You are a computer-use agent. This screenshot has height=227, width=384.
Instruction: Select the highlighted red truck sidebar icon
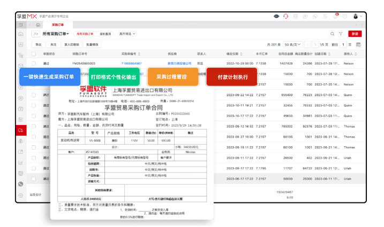point(21,130)
